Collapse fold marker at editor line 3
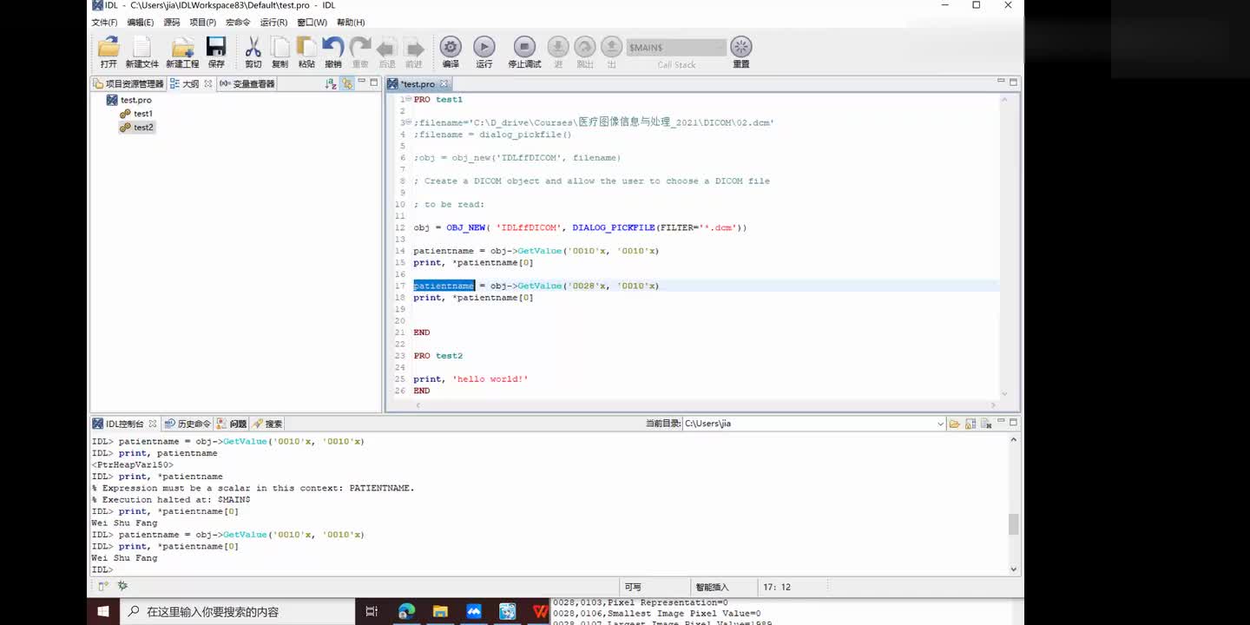The height and width of the screenshot is (625, 1250). point(408,123)
